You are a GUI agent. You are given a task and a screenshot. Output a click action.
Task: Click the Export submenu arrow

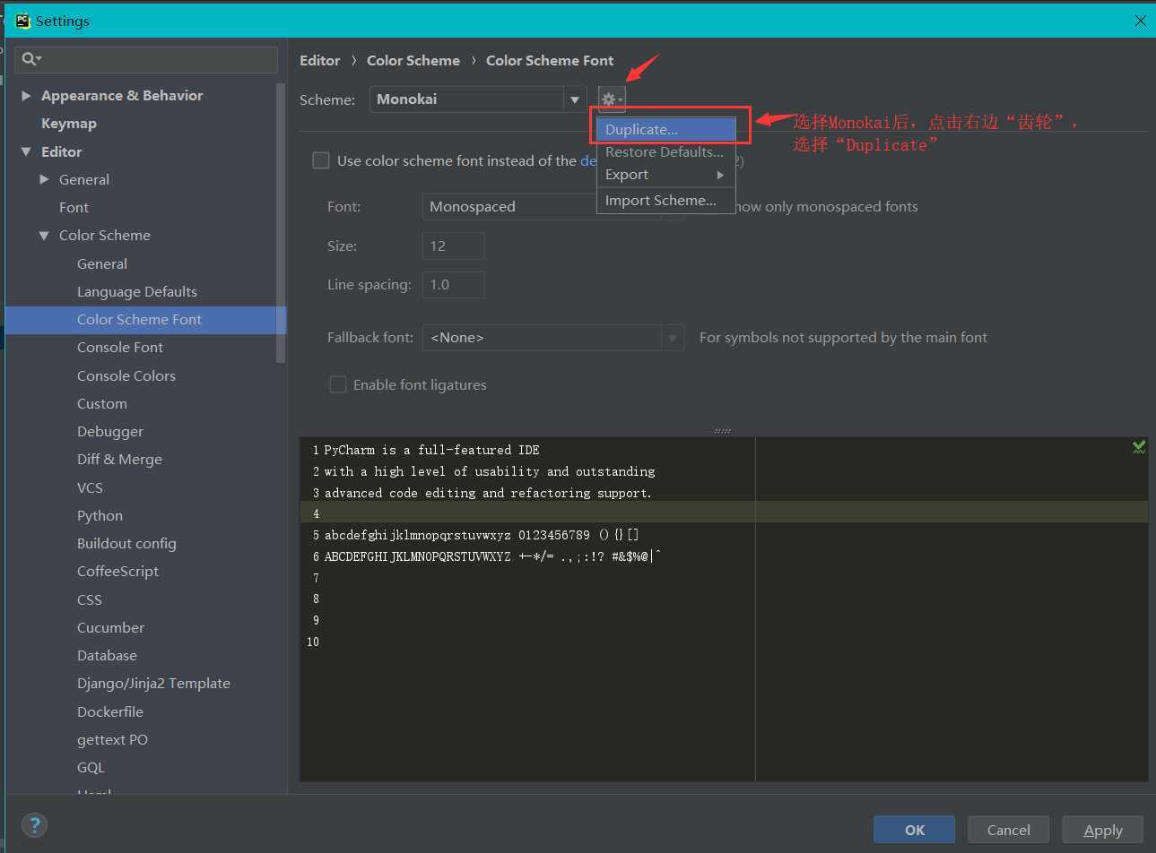click(x=719, y=175)
